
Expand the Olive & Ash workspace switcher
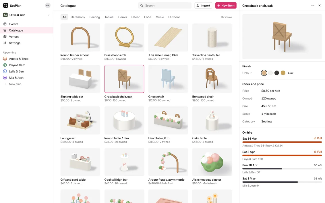pos(26,15)
